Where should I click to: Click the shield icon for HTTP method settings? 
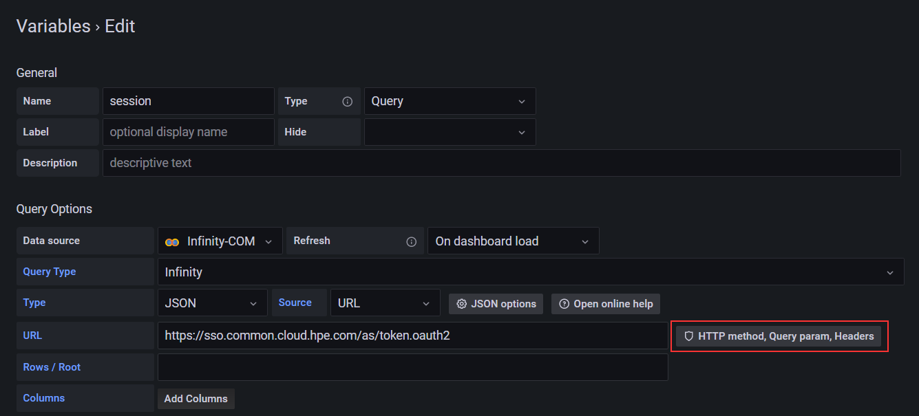tap(689, 336)
